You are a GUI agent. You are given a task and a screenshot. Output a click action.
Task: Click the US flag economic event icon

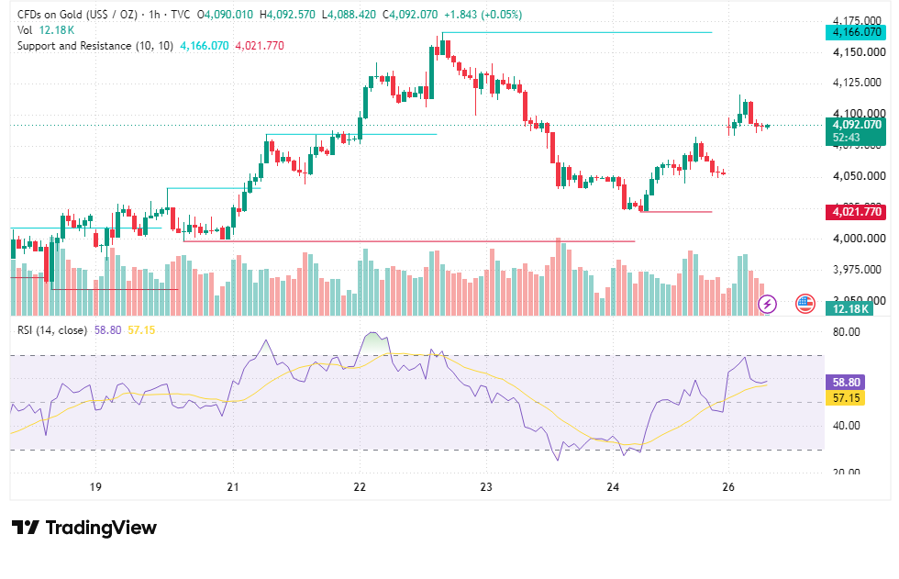coord(805,304)
